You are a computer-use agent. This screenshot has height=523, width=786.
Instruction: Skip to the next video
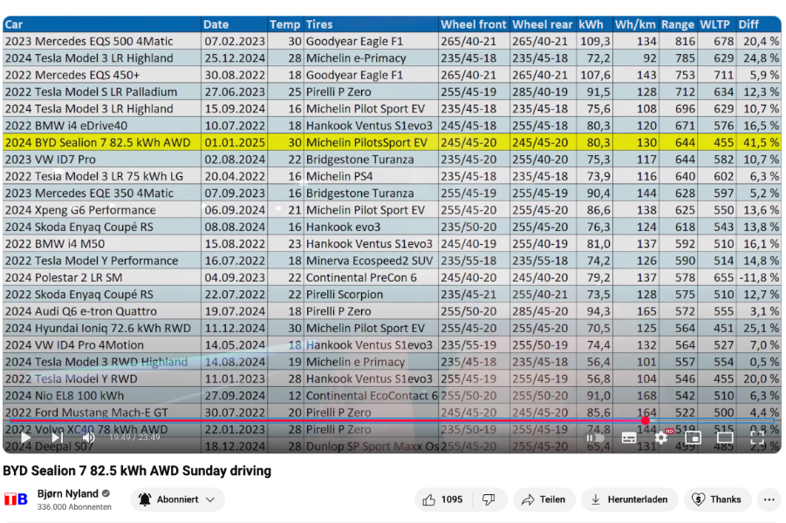tap(58, 438)
